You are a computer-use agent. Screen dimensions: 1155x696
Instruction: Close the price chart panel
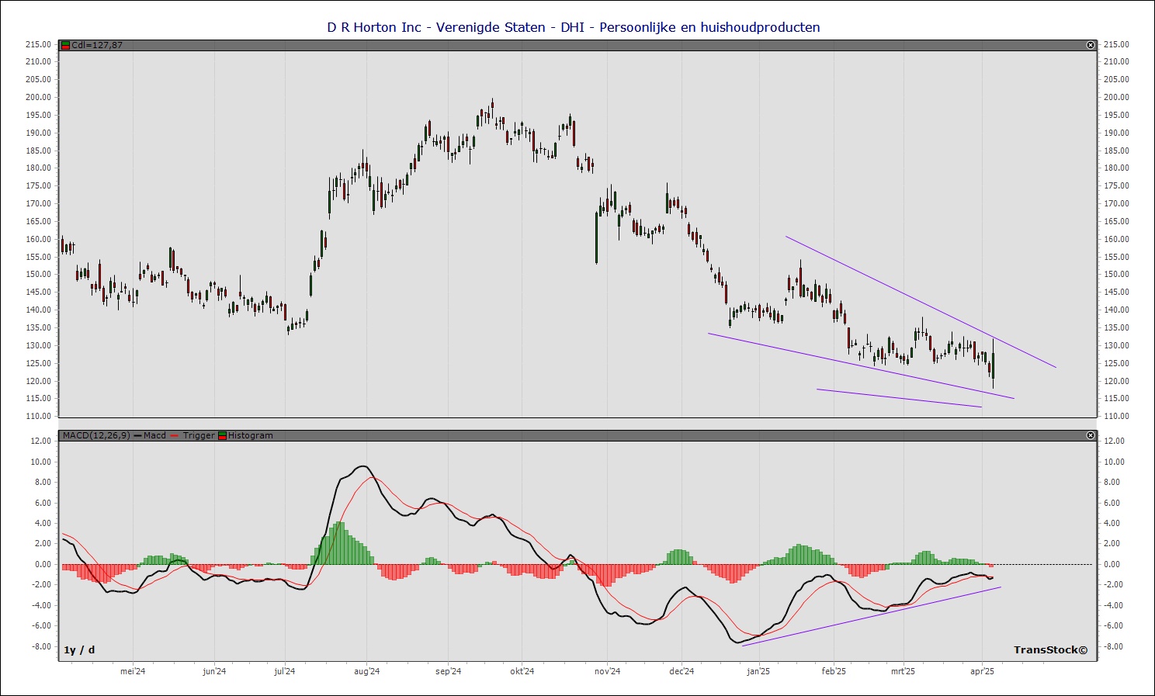point(1090,45)
